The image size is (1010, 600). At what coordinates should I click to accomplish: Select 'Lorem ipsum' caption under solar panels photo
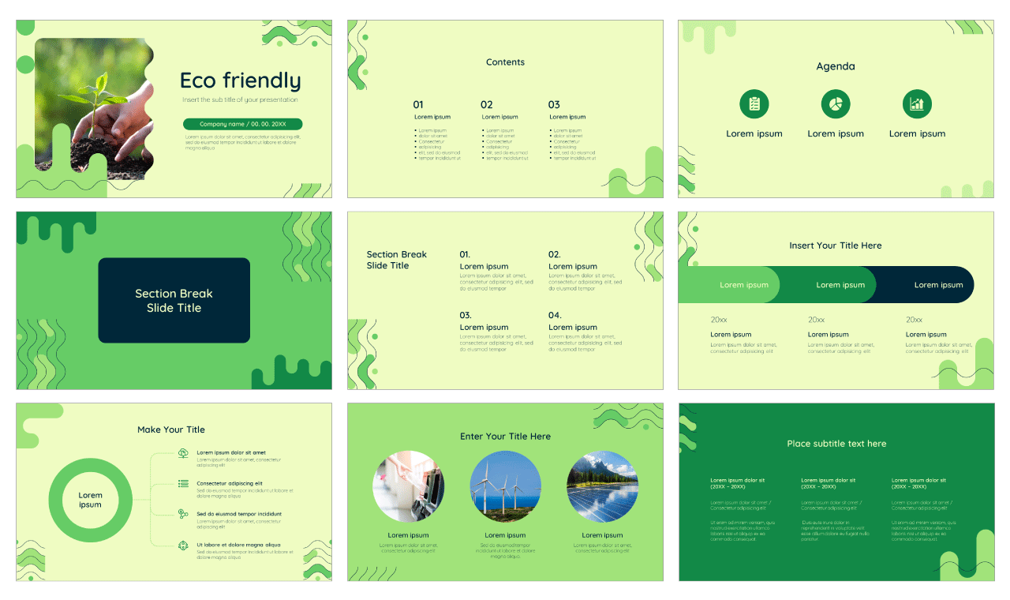602,535
